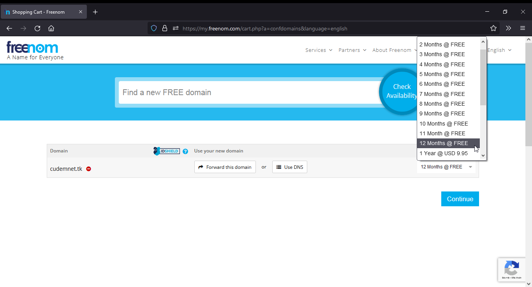532x287 pixels.
Task: Choose 11 Month @ FREE option
Action: click(448, 133)
